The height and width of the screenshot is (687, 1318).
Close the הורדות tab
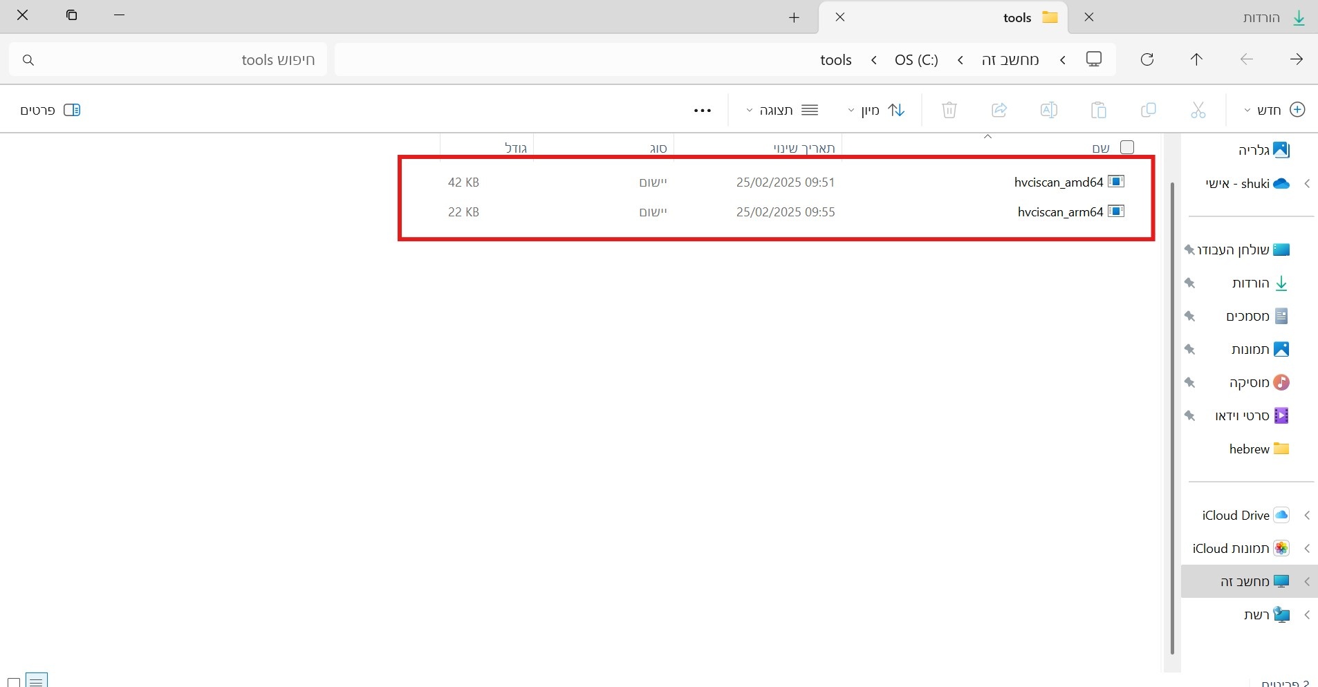click(1089, 17)
